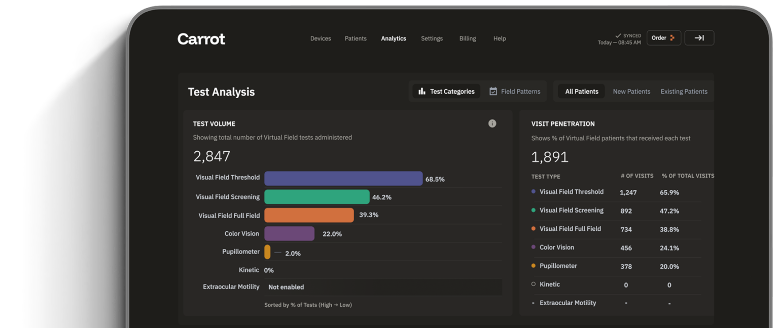Click the calendar icon beside Field Patterns
Screen dimensions: 779x328
tap(493, 91)
